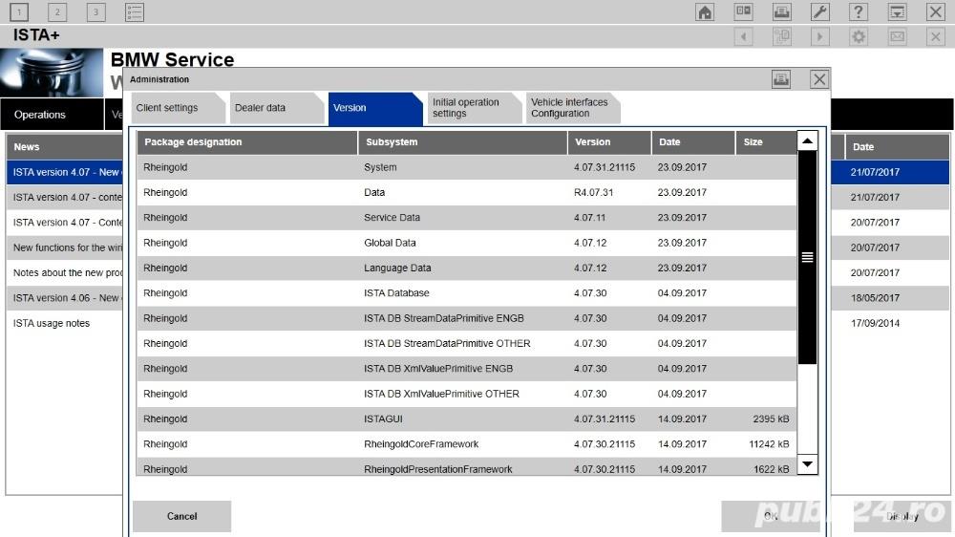Open the Operations tab in main window
955x537 pixels.
[52, 115]
